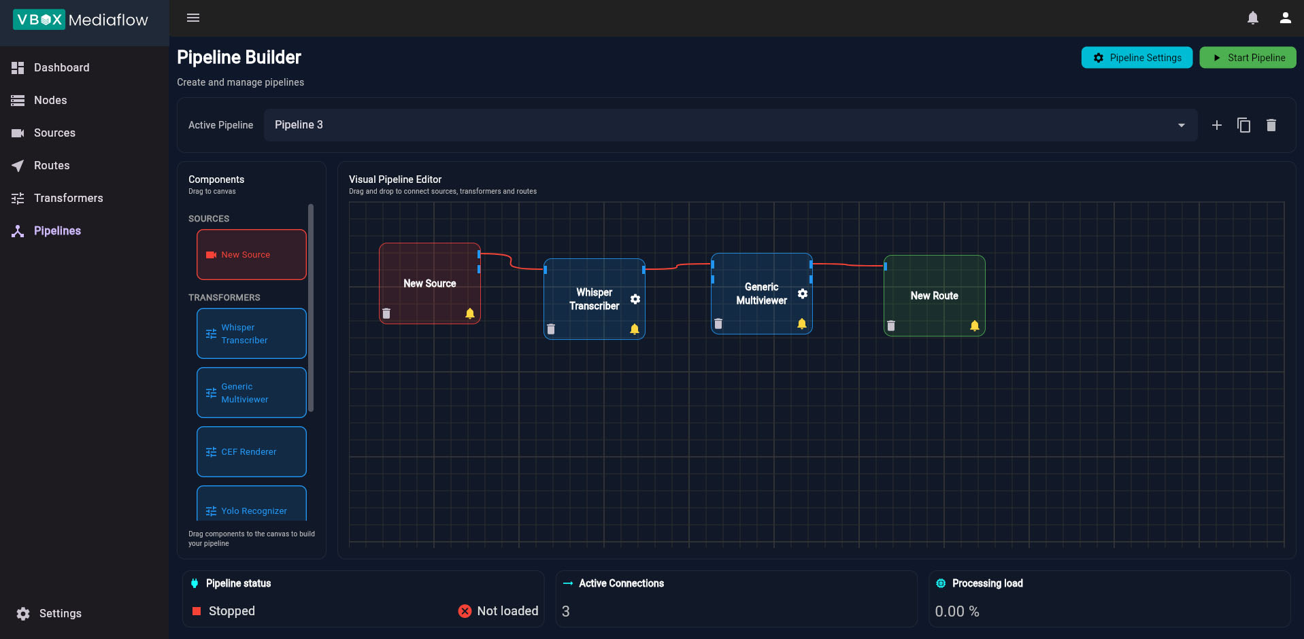
Task: Select the CEF Renderer component
Action: 251,452
